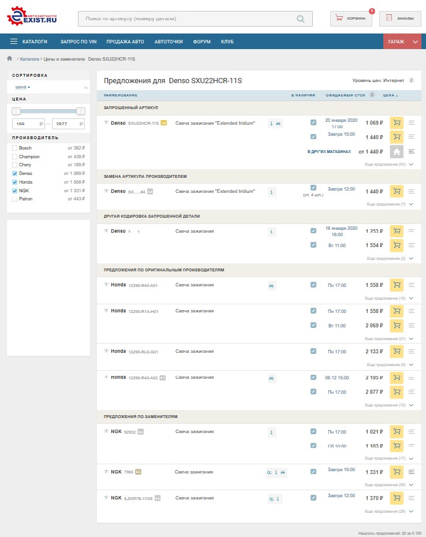Open the Клуб menu item

pyautogui.click(x=227, y=42)
